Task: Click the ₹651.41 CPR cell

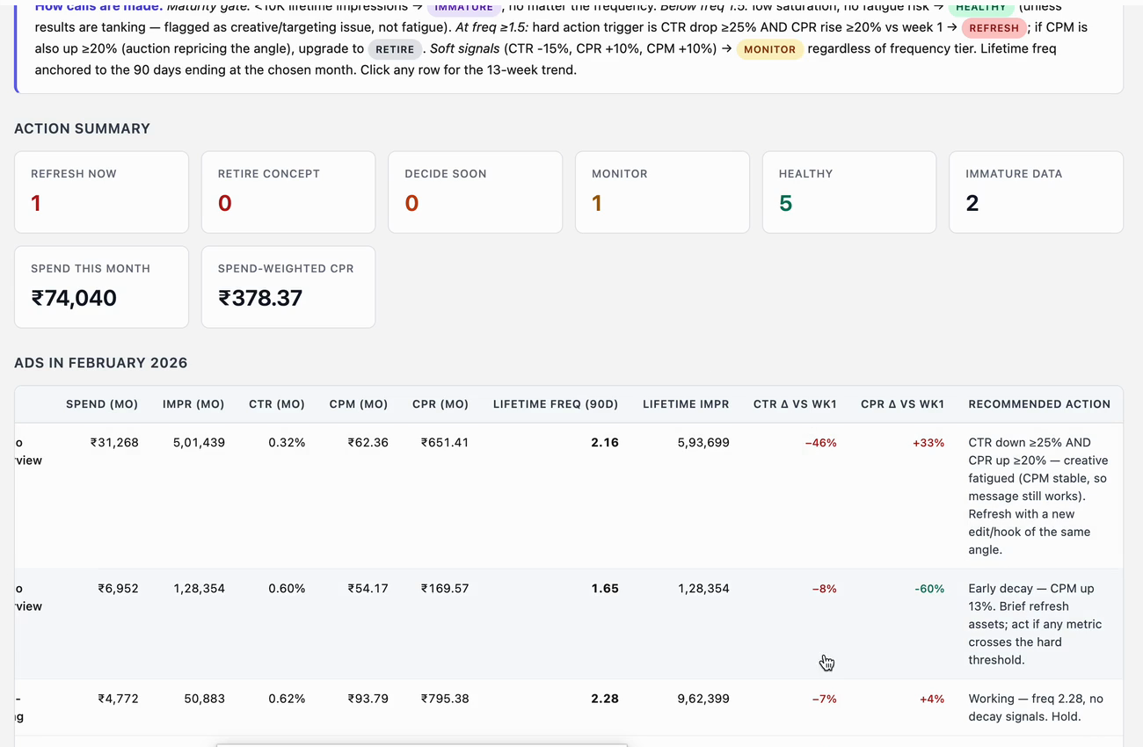Action: click(445, 442)
